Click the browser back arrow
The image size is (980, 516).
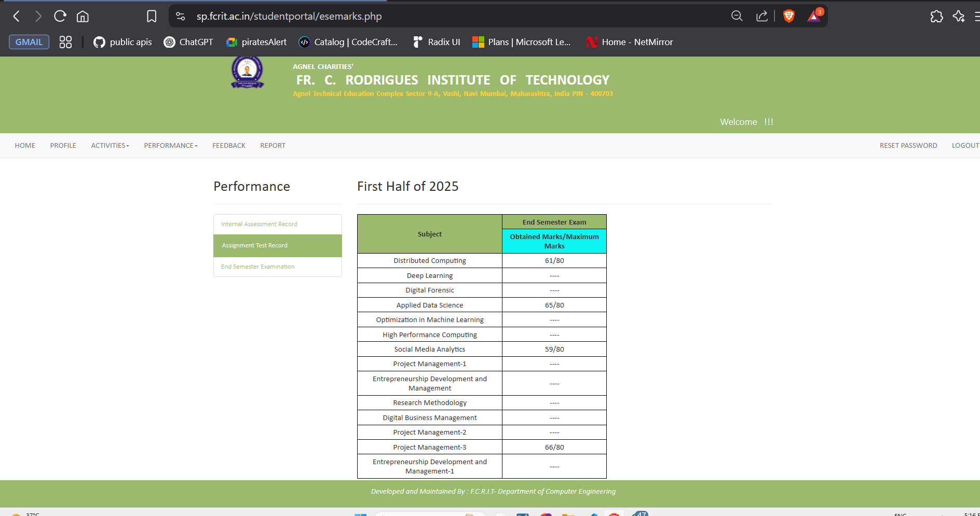point(17,17)
